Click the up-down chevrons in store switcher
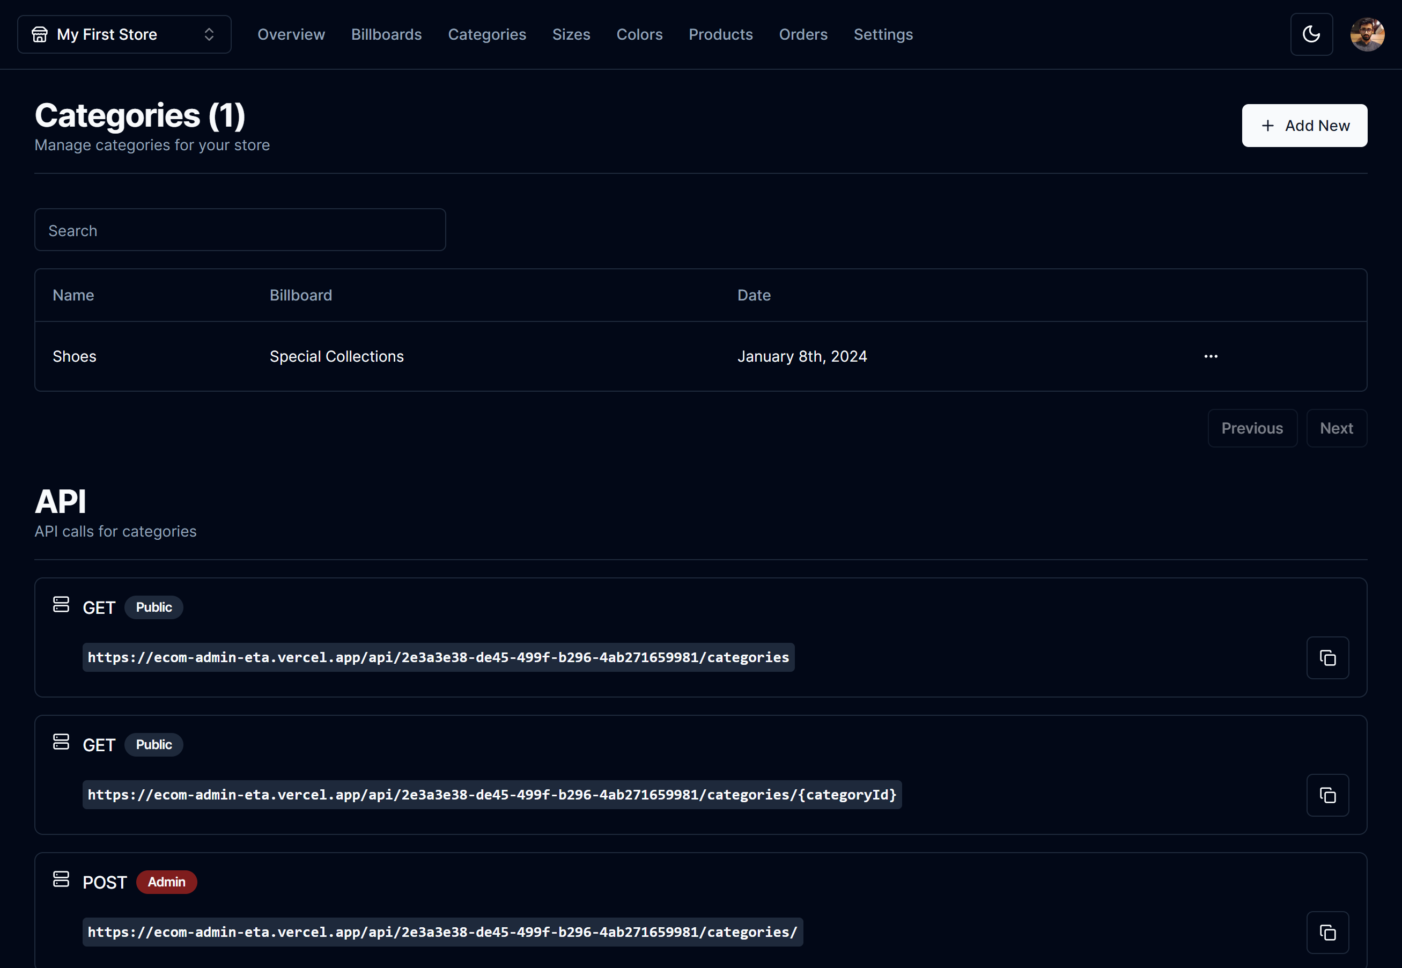Viewport: 1402px width, 968px height. pyautogui.click(x=209, y=34)
